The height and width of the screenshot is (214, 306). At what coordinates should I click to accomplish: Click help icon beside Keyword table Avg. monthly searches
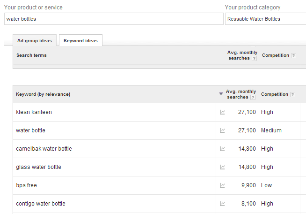(x=253, y=97)
